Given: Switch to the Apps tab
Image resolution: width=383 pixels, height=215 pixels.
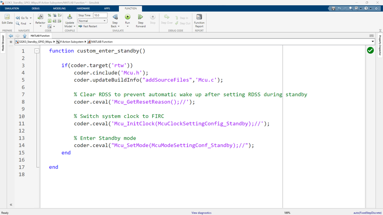Looking at the screenshot, I should pyautogui.click(x=107, y=8).
